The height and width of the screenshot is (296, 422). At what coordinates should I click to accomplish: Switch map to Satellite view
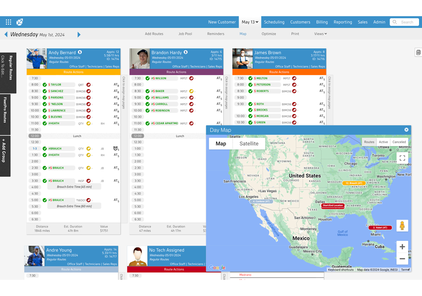click(249, 144)
